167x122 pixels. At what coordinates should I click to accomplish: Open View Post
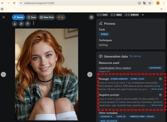(x=47, y=17)
